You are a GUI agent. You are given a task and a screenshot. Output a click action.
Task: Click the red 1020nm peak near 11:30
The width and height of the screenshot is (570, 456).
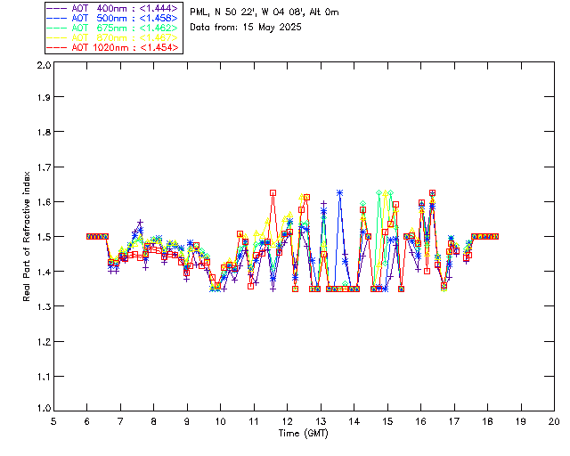click(273, 192)
